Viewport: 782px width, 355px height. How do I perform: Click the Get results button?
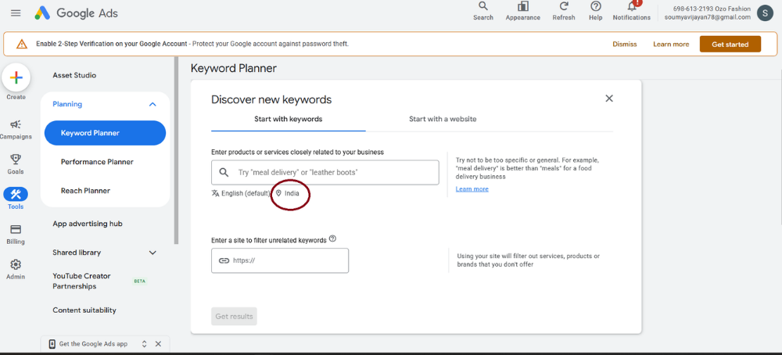tap(234, 316)
